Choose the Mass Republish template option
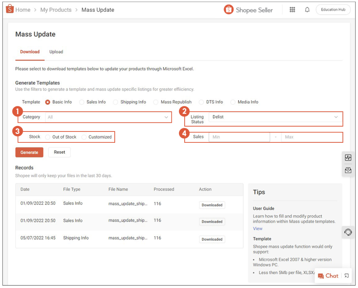The height and width of the screenshot is (288, 358). 156,102
